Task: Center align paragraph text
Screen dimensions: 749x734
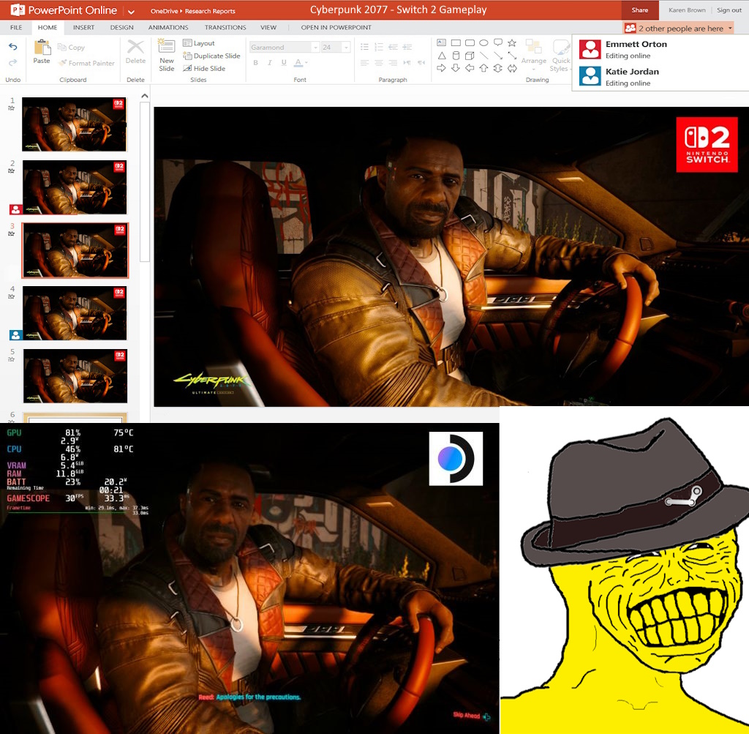Action: pyautogui.click(x=379, y=63)
